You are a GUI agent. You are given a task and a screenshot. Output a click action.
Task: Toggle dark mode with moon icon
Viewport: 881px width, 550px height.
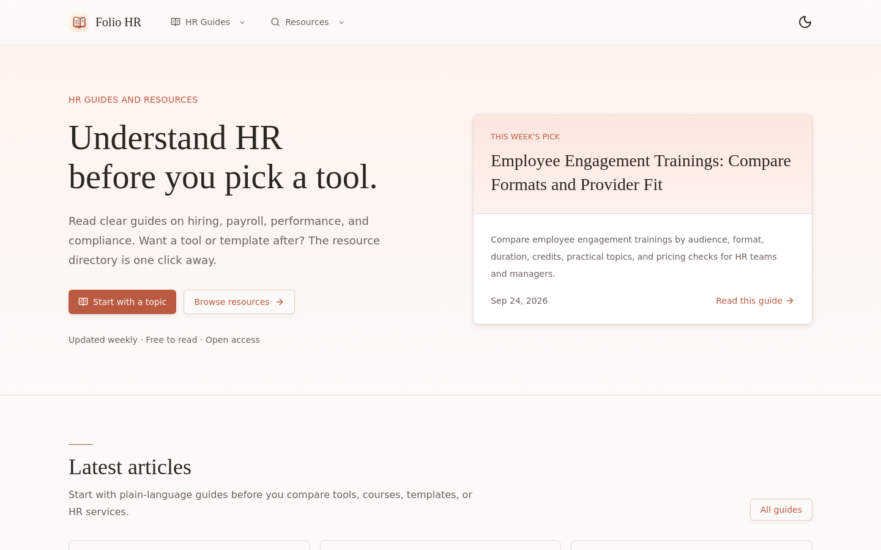[x=805, y=22]
